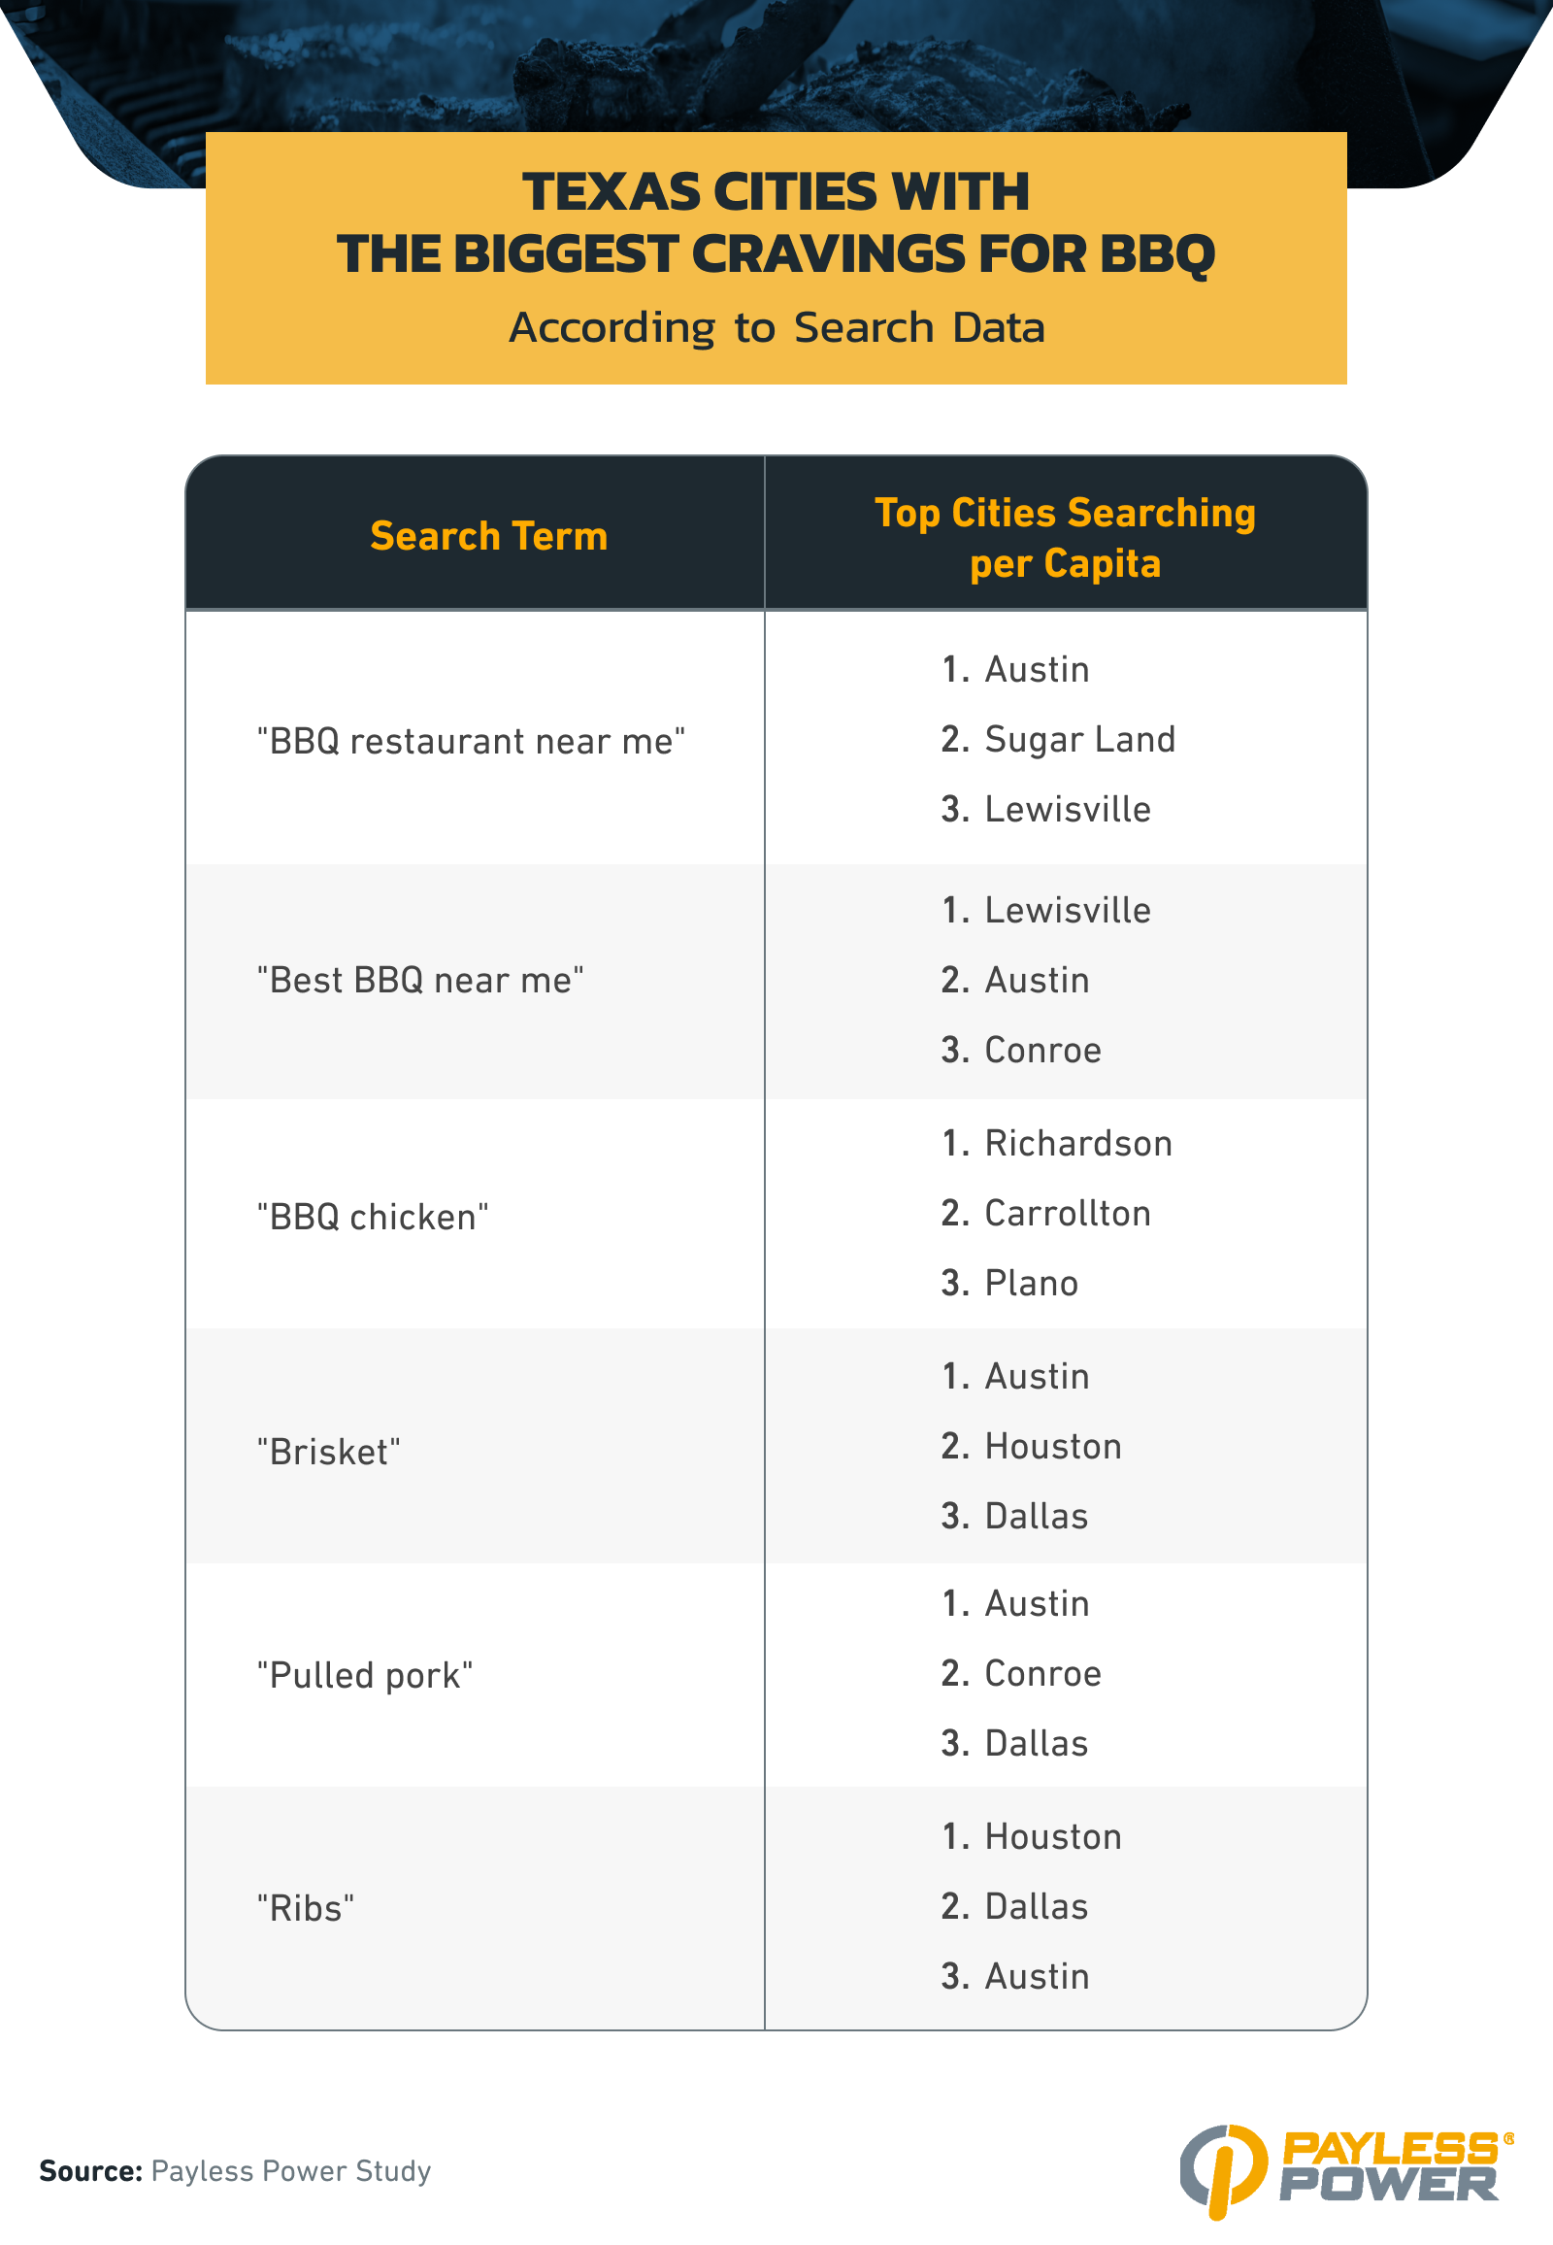Click Conroe in the Pulled pork row
The height and width of the screenshot is (2245, 1553).
tap(1042, 1673)
